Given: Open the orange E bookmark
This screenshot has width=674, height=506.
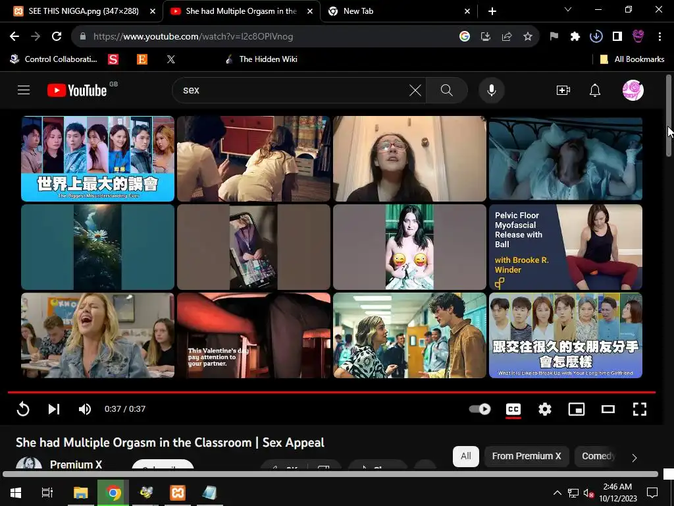Looking at the screenshot, I should tap(142, 59).
